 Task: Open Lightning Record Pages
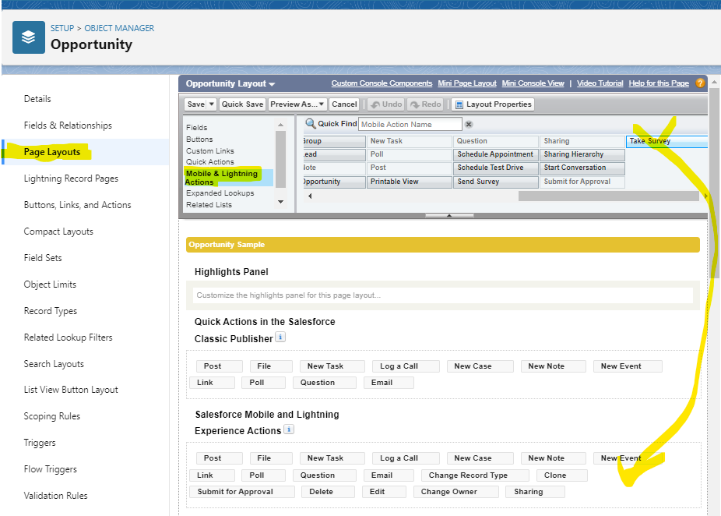(x=71, y=178)
